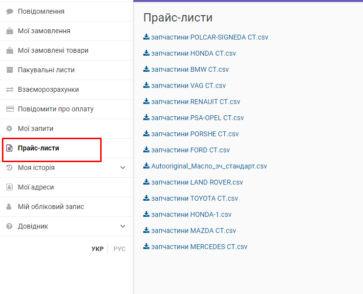This screenshot has width=363, height=294.
Task: Open Мої запити menu entry
Action: coord(66,128)
